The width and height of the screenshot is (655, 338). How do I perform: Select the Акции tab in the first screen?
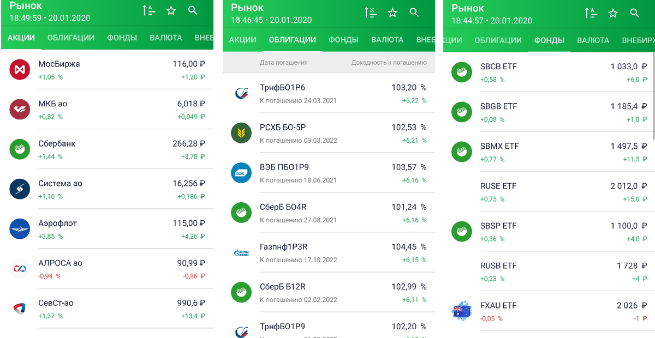(x=21, y=38)
